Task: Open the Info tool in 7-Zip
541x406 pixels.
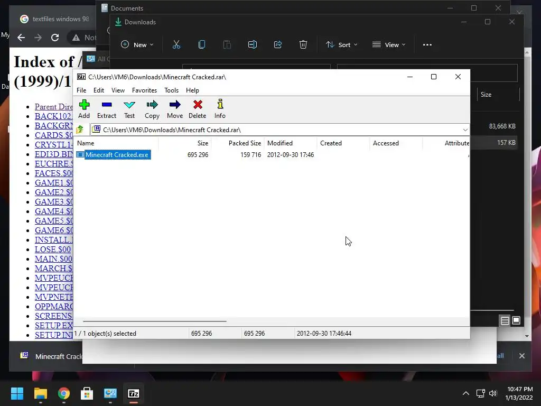Action: (220, 109)
